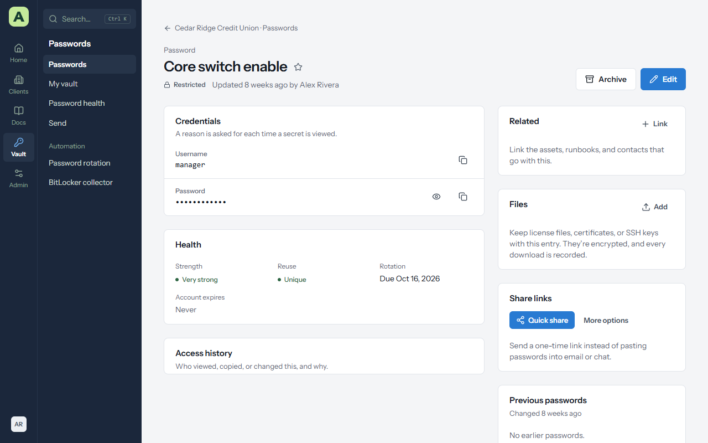Click the Account expires Never value
The width and height of the screenshot is (708, 443).
pos(186,310)
